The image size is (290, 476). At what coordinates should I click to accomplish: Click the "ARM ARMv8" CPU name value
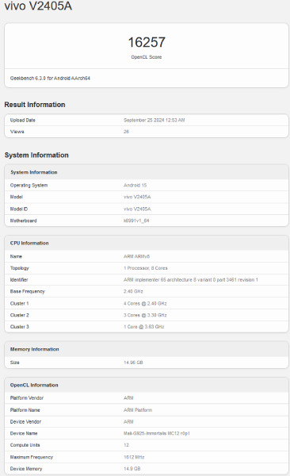[x=136, y=256]
